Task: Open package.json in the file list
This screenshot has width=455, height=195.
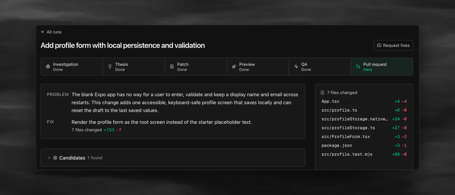Action: pos(364,146)
